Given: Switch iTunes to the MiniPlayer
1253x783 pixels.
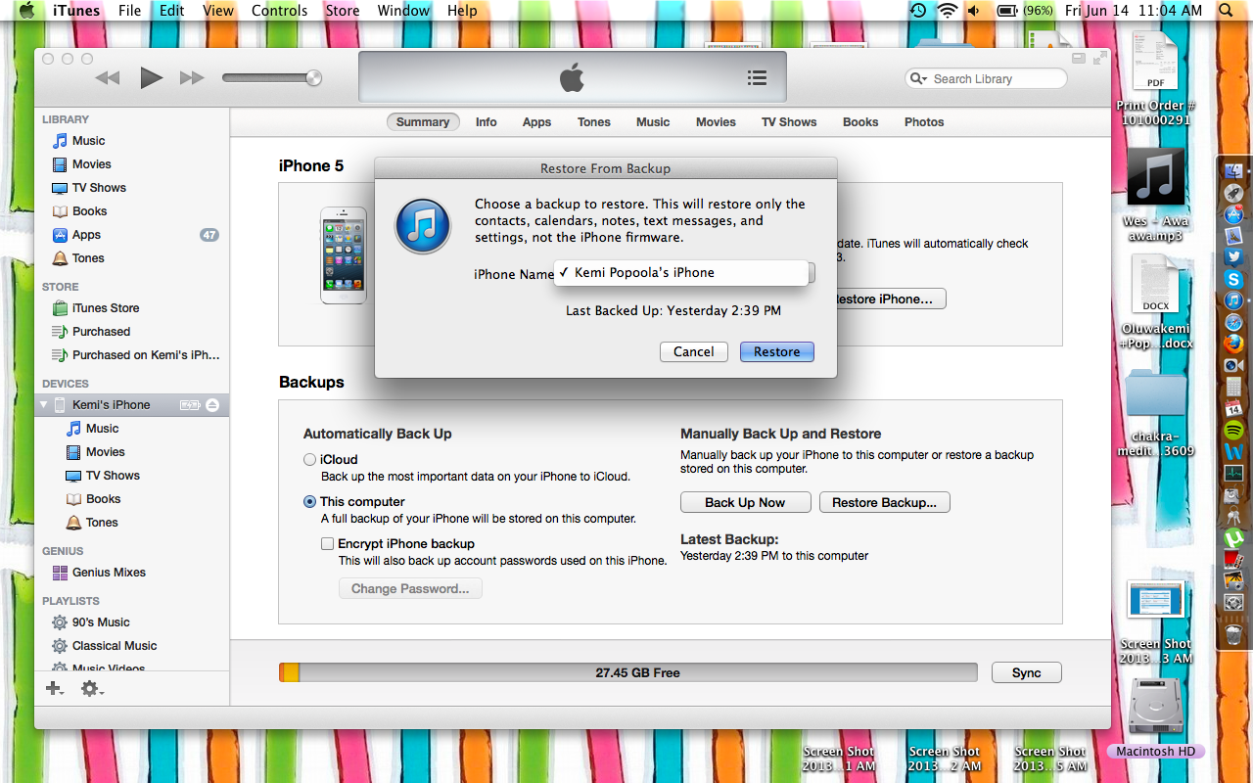Looking at the screenshot, I should click(x=1078, y=59).
